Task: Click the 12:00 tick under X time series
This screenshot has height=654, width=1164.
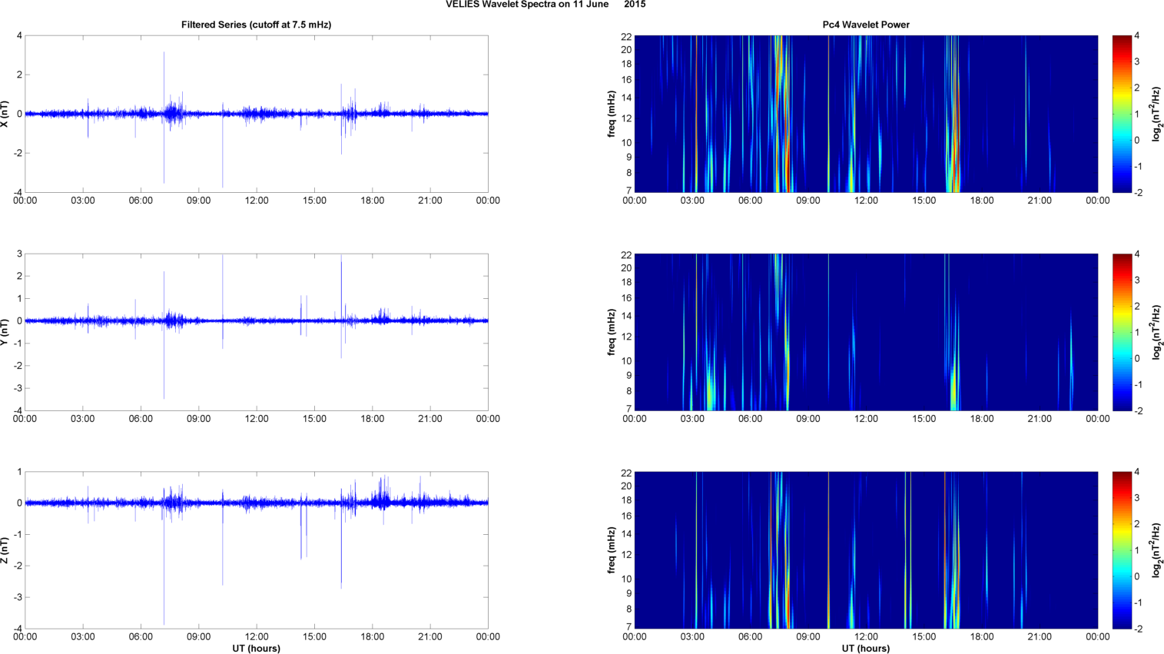Action: pyautogui.click(x=257, y=201)
